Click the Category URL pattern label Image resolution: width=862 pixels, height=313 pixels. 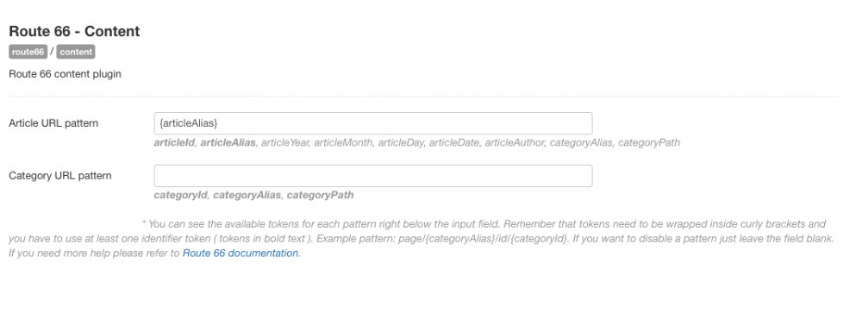pos(60,176)
